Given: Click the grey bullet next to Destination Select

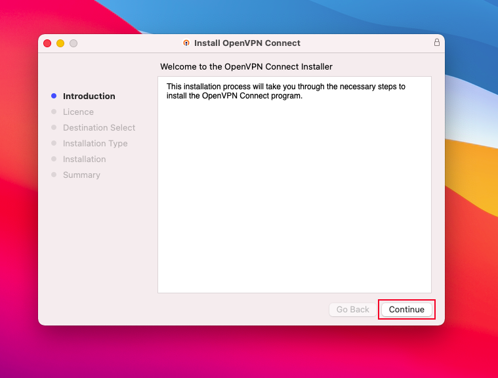Looking at the screenshot, I should pyautogui.click(x=54, y=127).
